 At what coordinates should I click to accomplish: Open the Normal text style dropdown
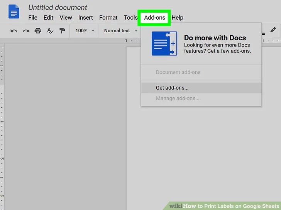pos(120,31)
